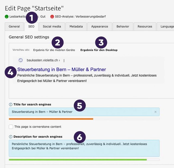Open the Language tab

[x=167, y=27]
